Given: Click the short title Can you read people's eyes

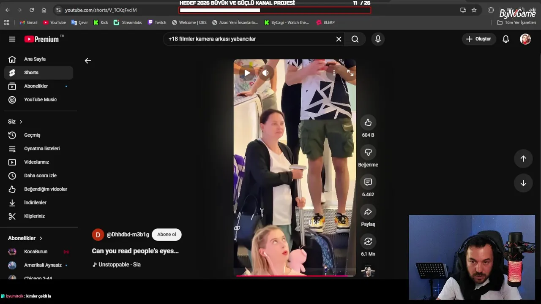Looking at the screenshot, I should click(x=135, y=251).
